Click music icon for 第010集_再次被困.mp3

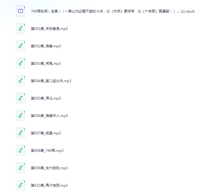coord(21,185)
